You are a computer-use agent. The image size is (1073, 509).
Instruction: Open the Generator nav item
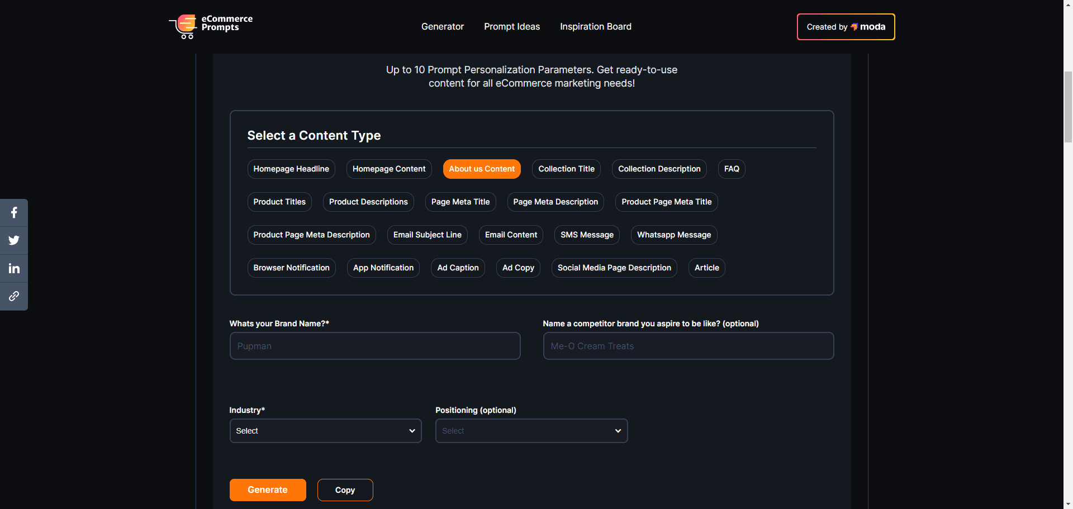pyautogui.click(x=443, y=26)
